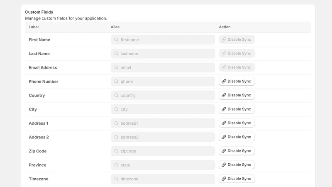Viewport: 332px width, 187px height.
Task: Select the Country label
Action: [x=37, y=96]
